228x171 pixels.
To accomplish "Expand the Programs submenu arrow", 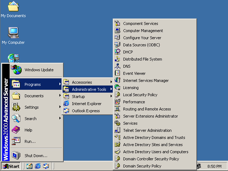I will click(60, 84).
